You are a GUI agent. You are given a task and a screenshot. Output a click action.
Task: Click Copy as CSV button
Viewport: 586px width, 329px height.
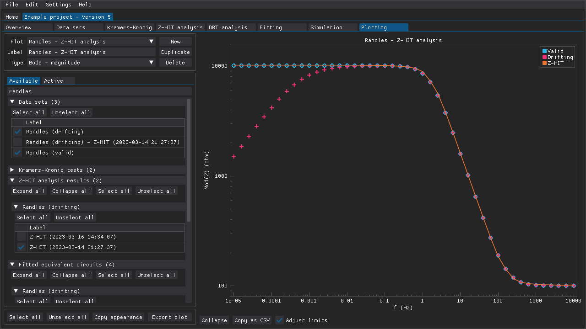click(252, 320)
